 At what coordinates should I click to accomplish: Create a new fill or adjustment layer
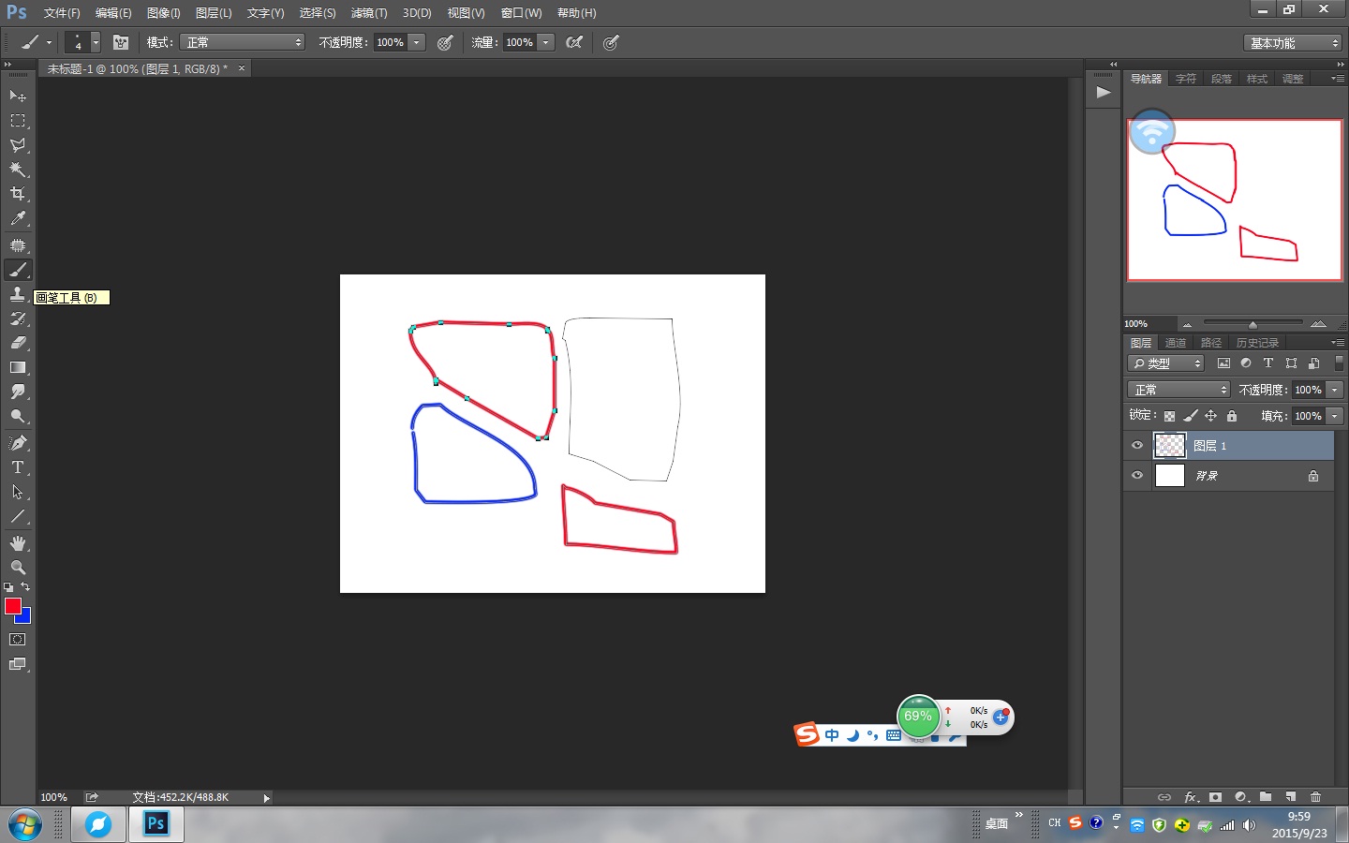(x=1241, y=797)
